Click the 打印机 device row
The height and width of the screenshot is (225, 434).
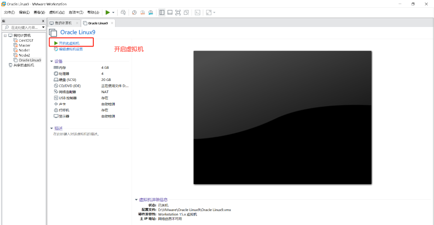(x=91, y=110)
